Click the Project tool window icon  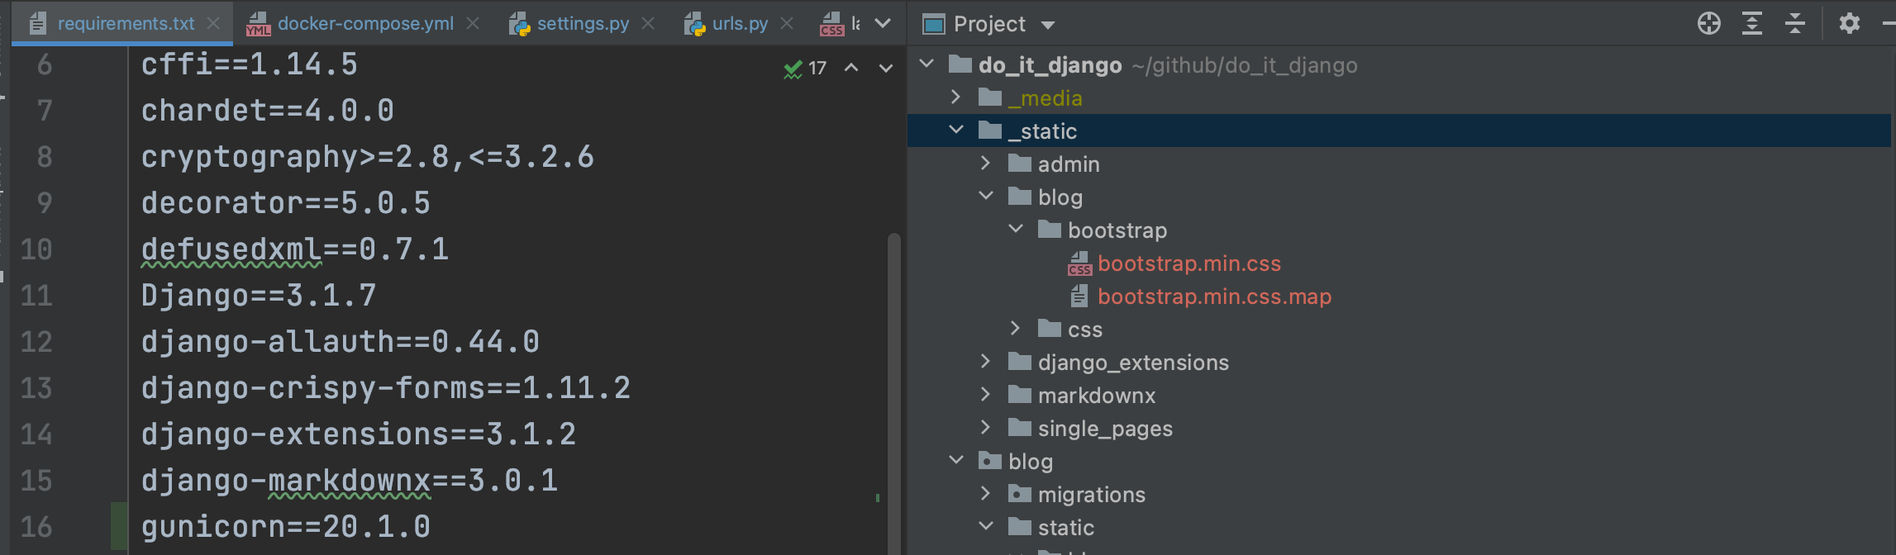[934, 24]
